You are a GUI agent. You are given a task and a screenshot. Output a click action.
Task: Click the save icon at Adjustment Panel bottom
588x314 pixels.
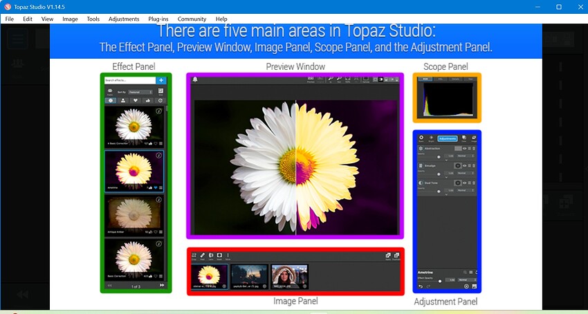pos(474,286)
